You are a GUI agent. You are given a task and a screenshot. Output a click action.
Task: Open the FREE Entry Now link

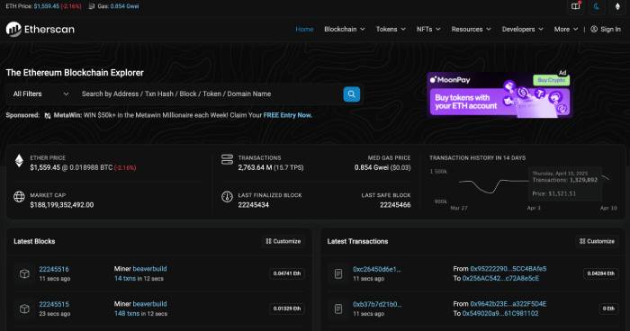[287, 115]
